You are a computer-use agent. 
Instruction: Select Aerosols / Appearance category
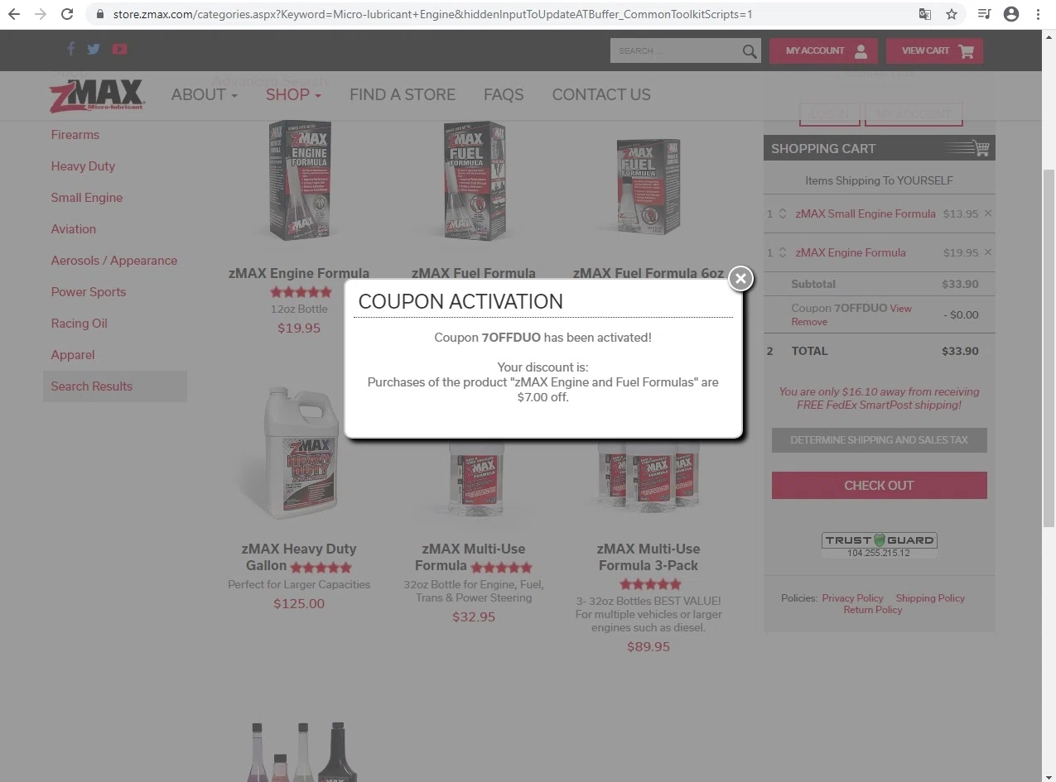[x=113, y=261]
